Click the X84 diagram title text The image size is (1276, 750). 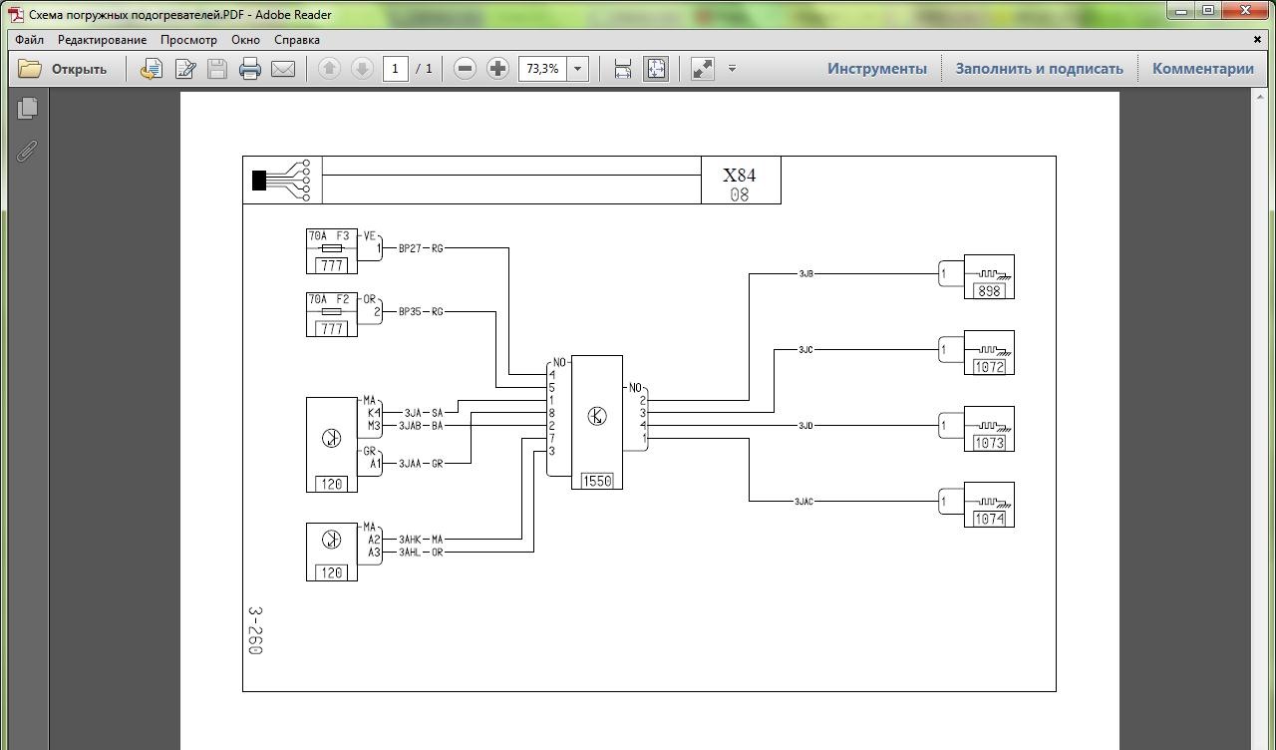pos(740,175)
